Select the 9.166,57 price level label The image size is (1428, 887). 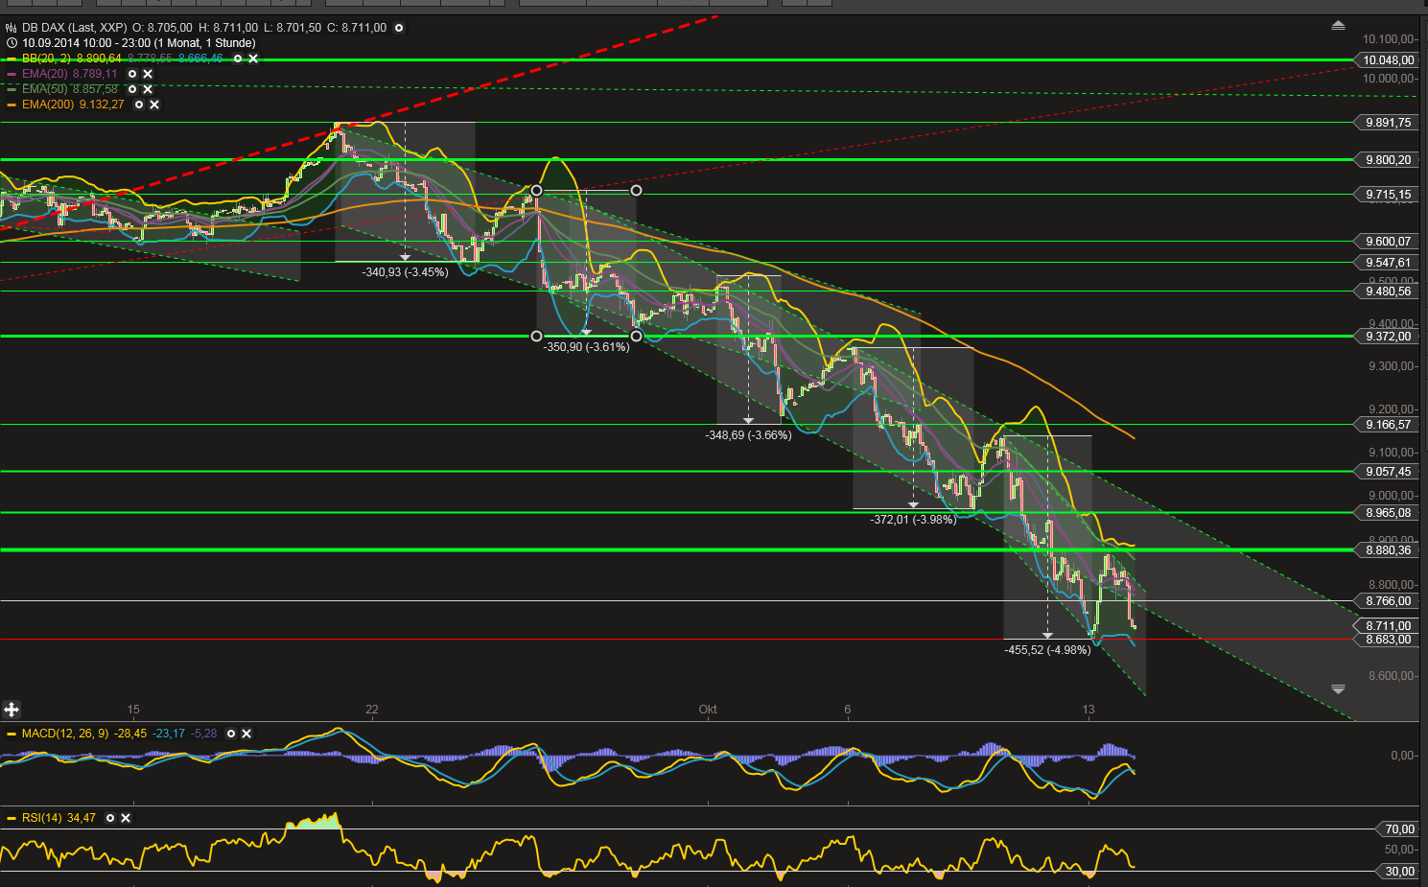click(1387, 425)
